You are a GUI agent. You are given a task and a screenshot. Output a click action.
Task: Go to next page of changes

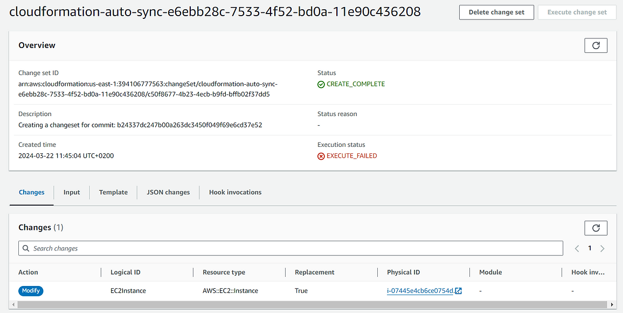(x=603, y=249)
